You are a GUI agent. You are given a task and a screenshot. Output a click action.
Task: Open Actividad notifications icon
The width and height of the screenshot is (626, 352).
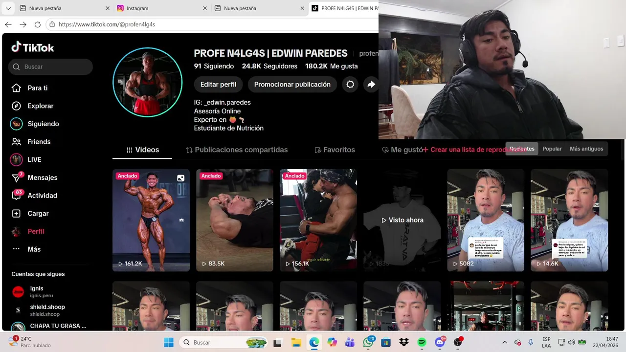tap(16, 196)
